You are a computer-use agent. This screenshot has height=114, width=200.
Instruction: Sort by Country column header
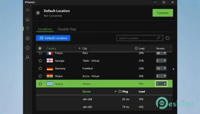[x=51, y=48]
